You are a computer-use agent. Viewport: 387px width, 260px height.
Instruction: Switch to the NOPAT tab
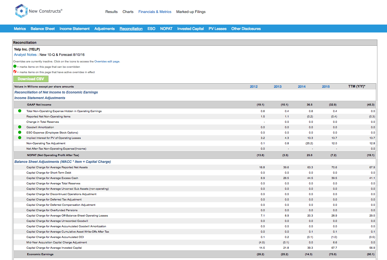[x=166, y=29]
